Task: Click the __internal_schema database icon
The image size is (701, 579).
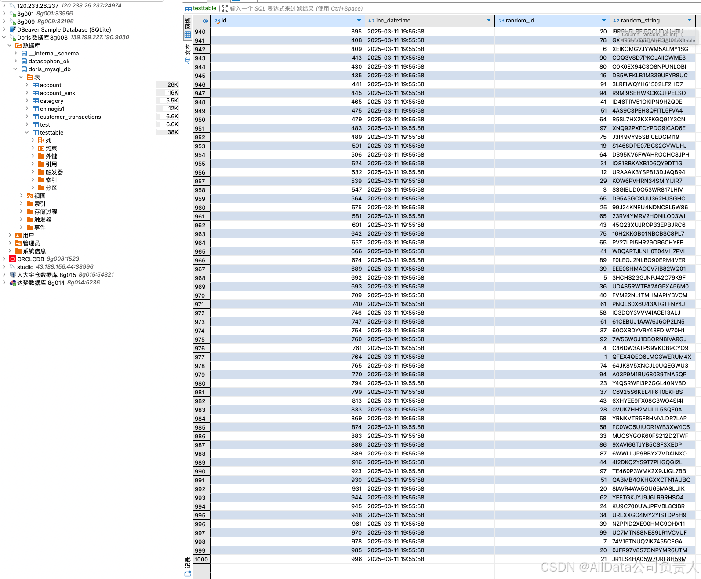Action: (24, 54)
